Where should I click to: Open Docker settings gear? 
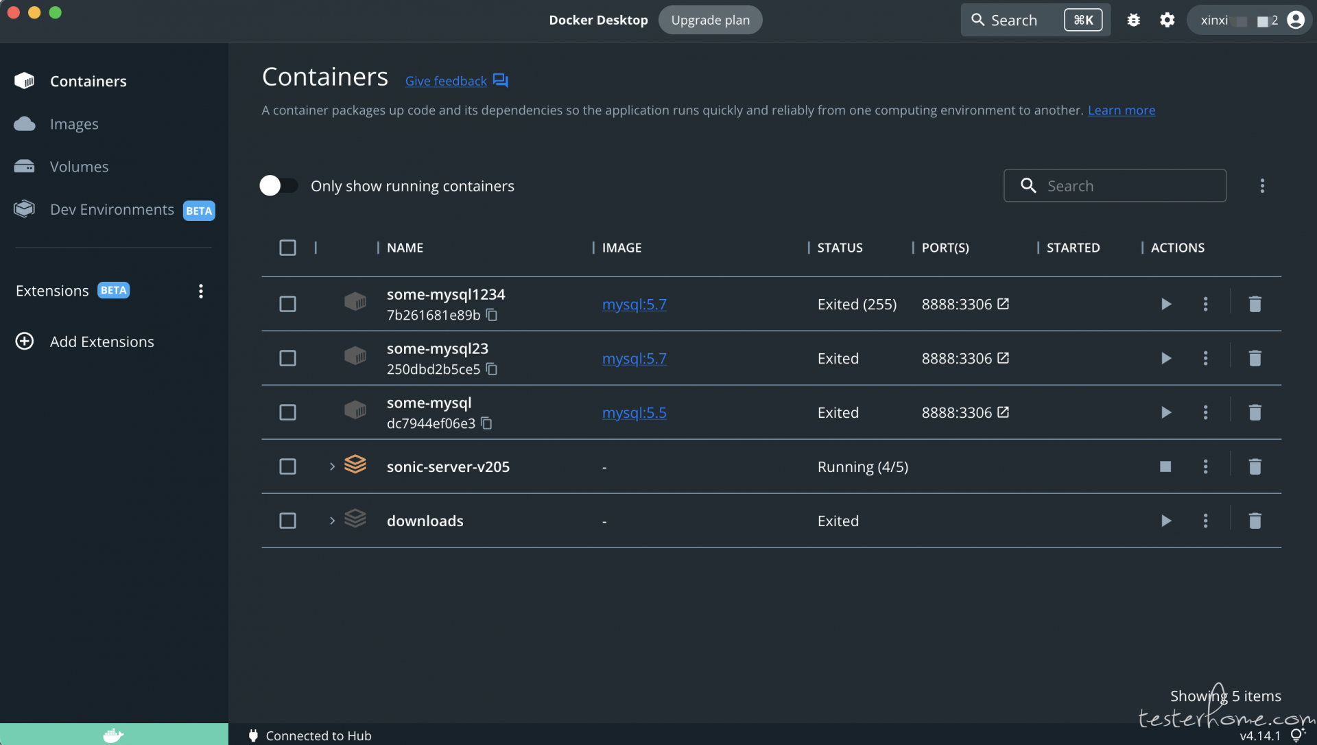point(1167,20)
